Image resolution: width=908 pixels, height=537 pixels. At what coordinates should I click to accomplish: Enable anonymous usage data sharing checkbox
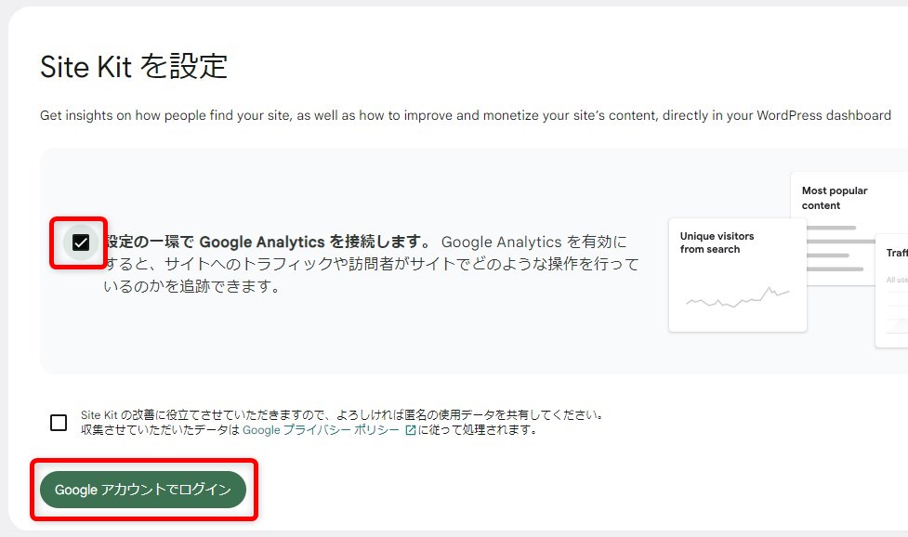coord(59,423)
